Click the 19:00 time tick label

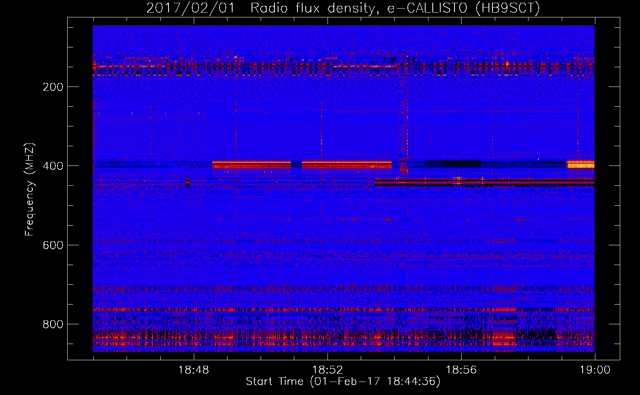[595, 370]
